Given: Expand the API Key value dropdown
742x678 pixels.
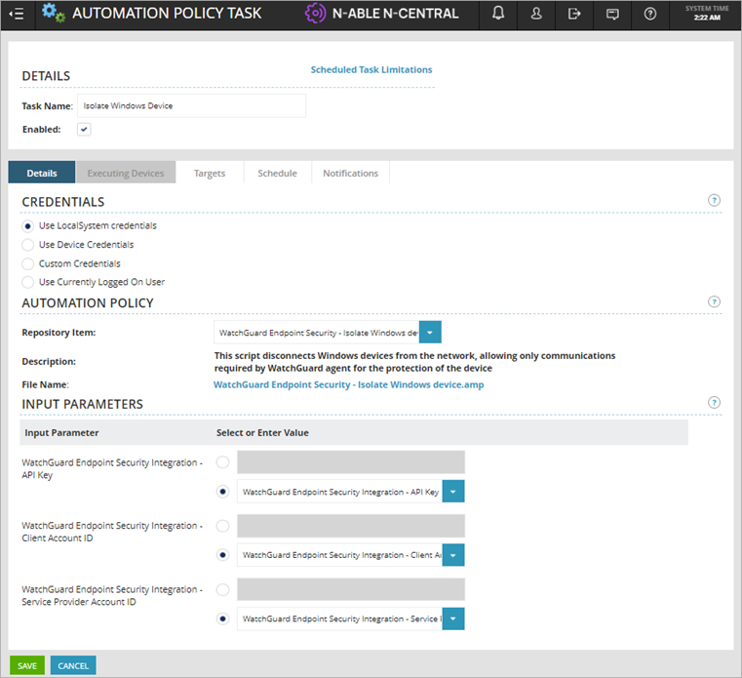Looking at the screenshot, I should pos(452,492).
